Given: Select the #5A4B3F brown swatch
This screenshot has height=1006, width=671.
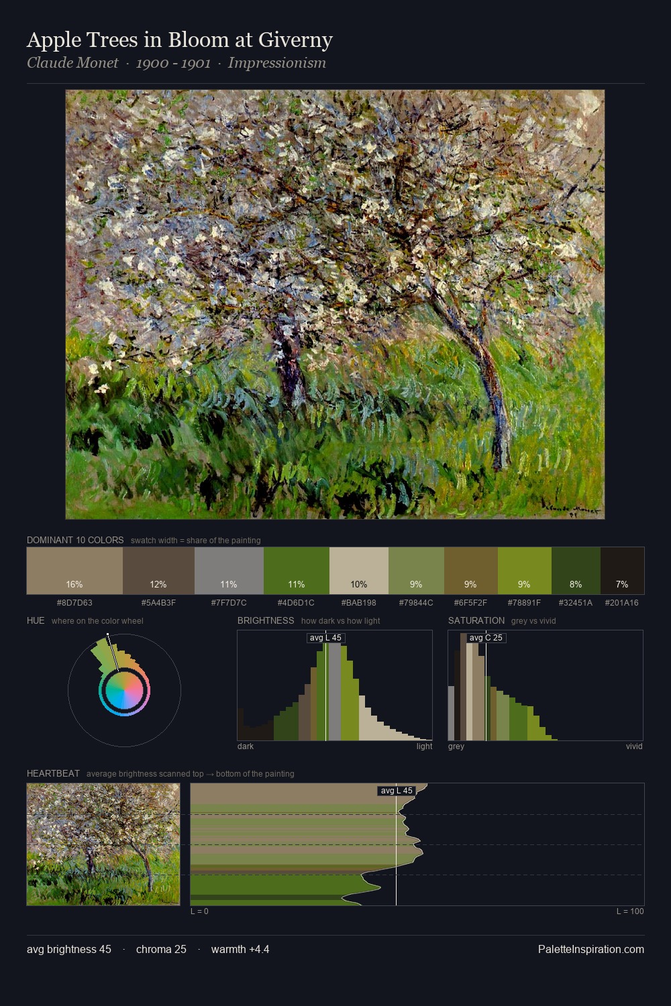Looking at the screenshot, I should pyautogui.click(x=158, y=571).
